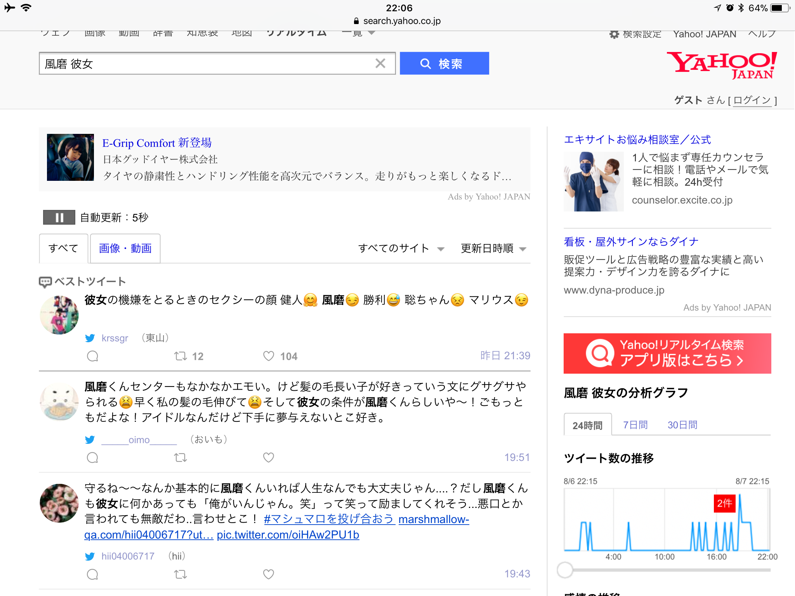Open the 昨日 21:39 timestamp link
Image resolution: width=795 pixels, height=596 pixels.
505,355
